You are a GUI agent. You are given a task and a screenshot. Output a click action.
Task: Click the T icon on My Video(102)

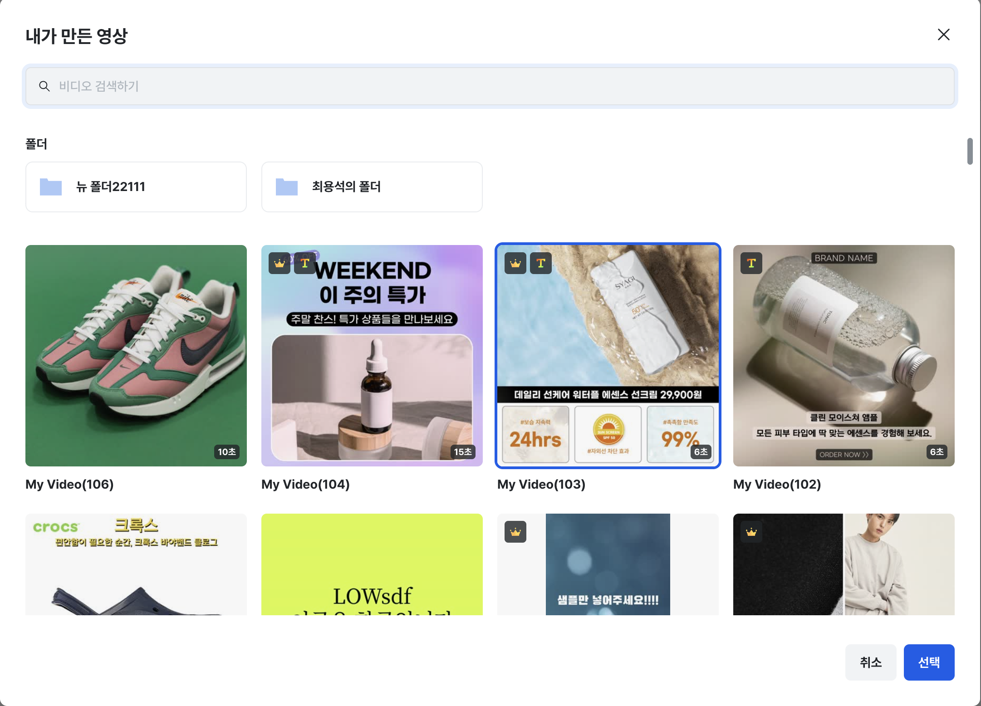click(x=751, y=263)
